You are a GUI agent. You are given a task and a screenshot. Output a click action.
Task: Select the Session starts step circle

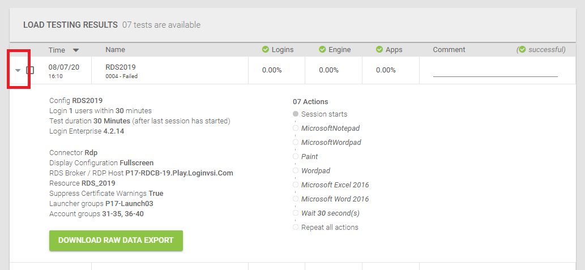coord(296,114)
